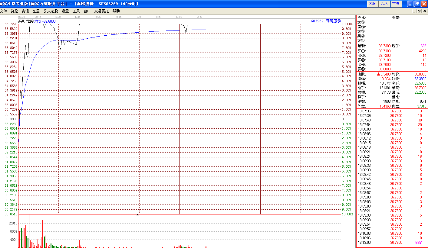Click the 内盘 value 37013

pyautogui.click(x=421, y=106)
